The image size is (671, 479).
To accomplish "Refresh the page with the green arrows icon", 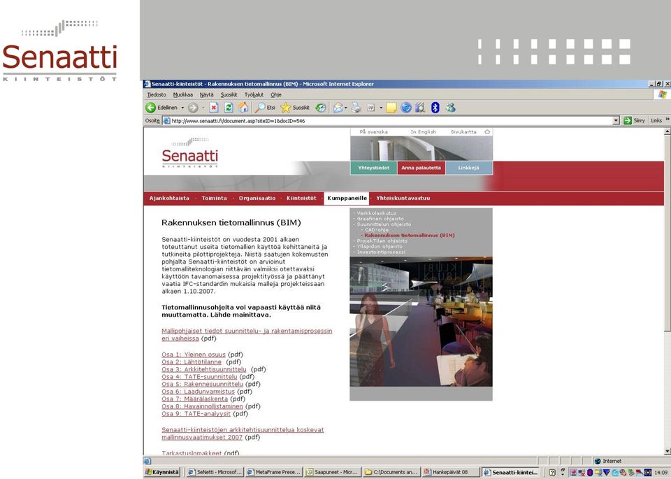I will click(229, 108).
